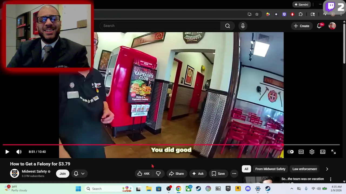
Task: Open the Midwest Safety channel name link
Action: click(34, 171)
